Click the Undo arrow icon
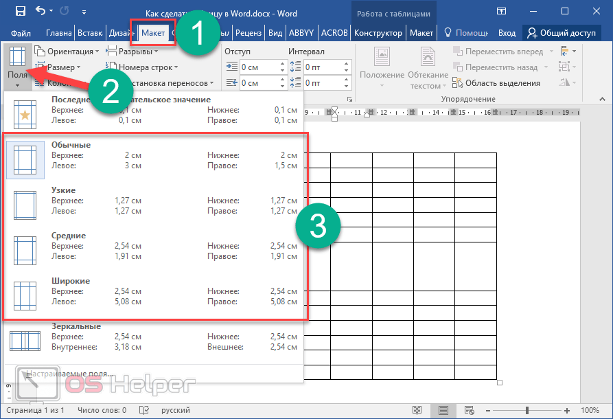The height and width of the screenshot is (419, 613). click(x=41, y=12)
